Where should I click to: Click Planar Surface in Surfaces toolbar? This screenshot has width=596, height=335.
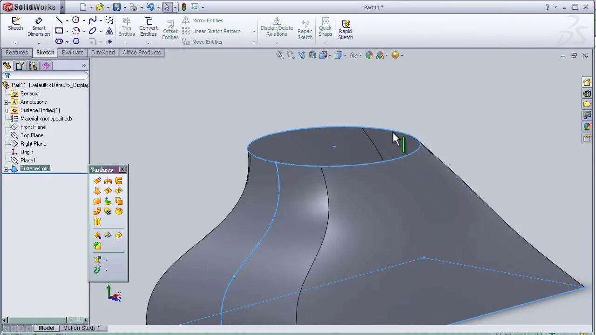tap(97, 201)
